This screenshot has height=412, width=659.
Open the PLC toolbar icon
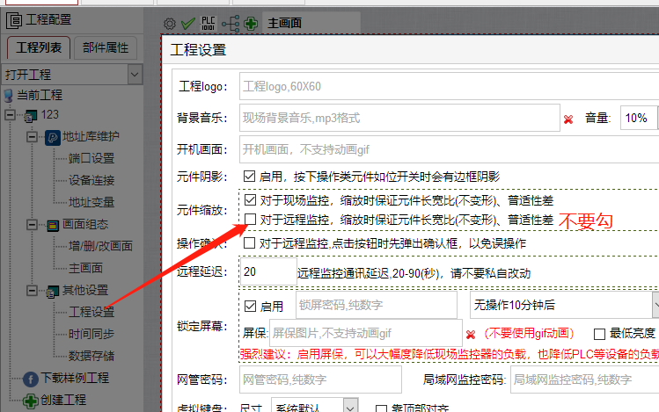(x=209, y=23)
